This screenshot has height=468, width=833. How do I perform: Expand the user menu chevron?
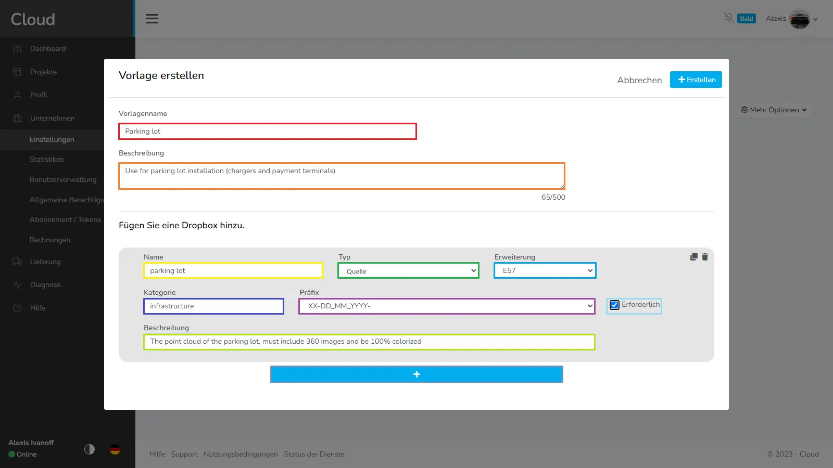click(x=815, y=19)
